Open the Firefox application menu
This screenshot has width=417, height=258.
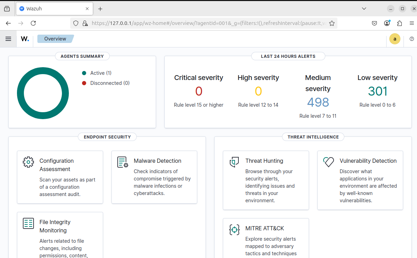pyautogui.click(x=411, y=23)
